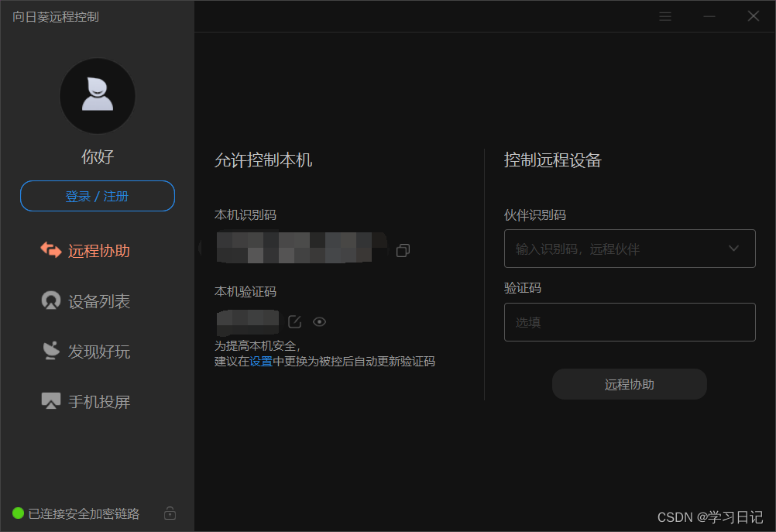The height and width of the screenshot is (532, 776).
Task: Close the 向日葵远程控制 window
Action: (x=753, y=16)
